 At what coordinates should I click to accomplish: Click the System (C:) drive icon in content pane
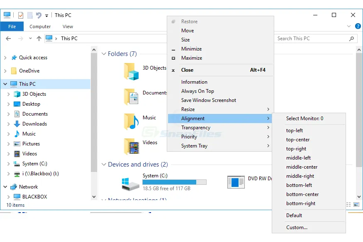(x=130, y=184)
